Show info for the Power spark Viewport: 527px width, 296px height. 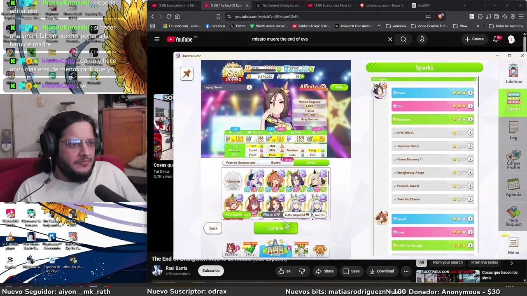[x=470, y=93]
